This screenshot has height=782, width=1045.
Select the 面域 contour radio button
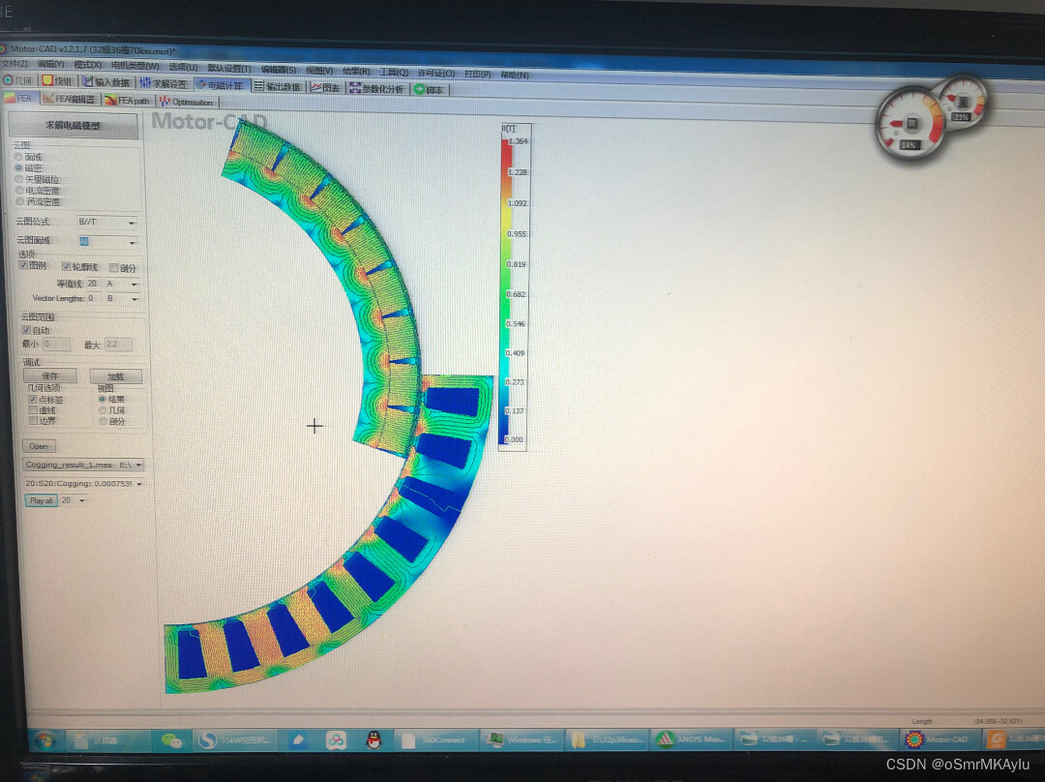pyautogui.click(x=18, y=157)
